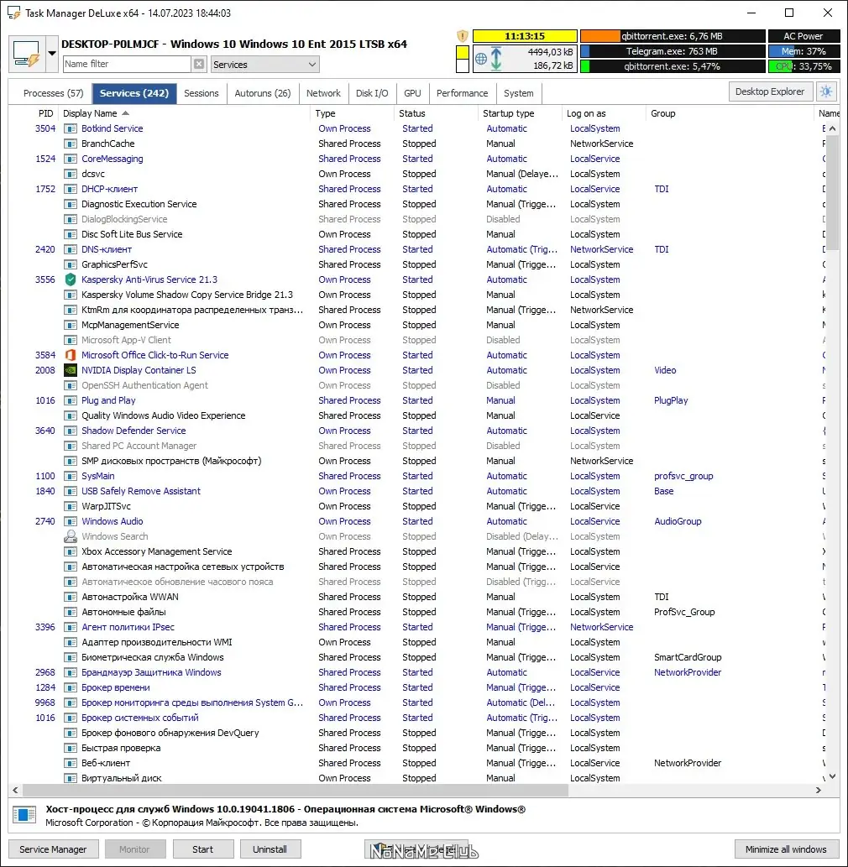Click the CPU: 33,75% usage bar

[x=804, y=66]
